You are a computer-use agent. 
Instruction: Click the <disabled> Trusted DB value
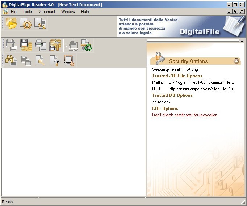tap(161, 102)
